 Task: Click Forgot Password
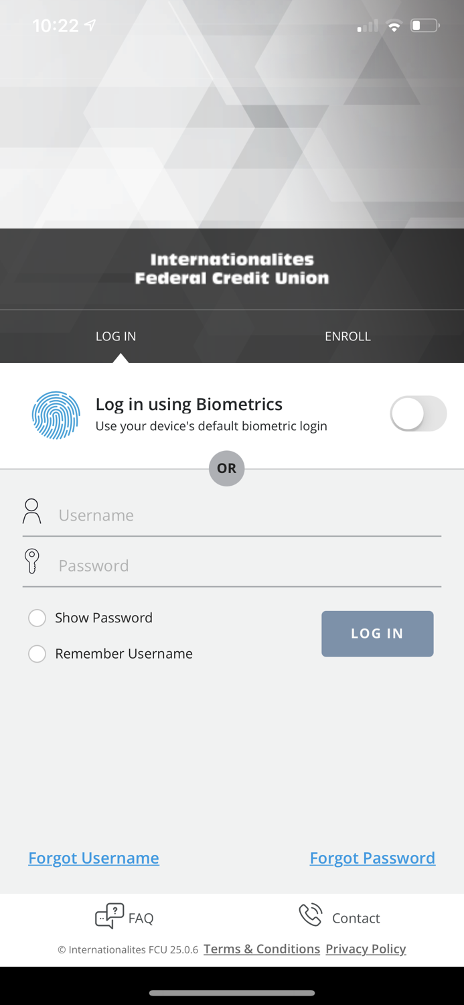[x=372, y=858]
